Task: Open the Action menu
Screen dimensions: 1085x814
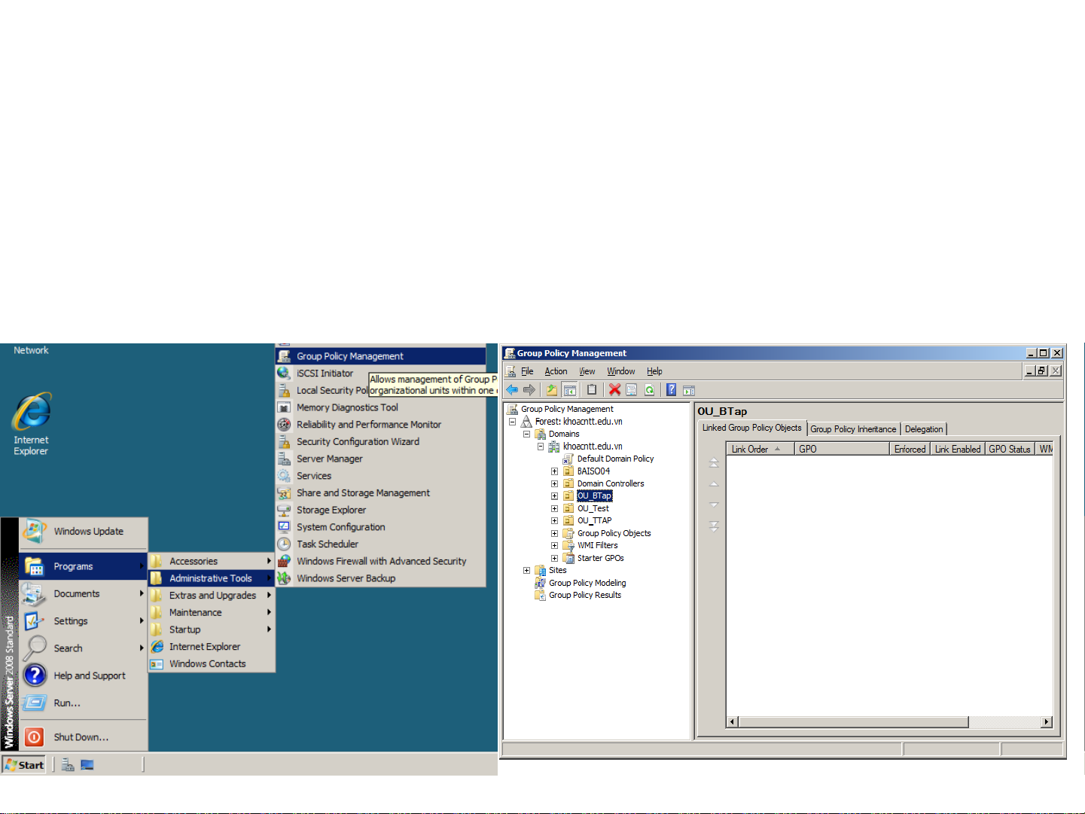Action: (556, 371)
